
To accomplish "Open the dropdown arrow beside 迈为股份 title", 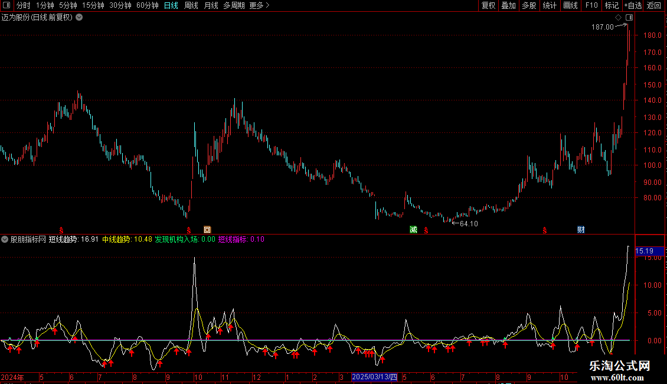I will click(79, 18).
